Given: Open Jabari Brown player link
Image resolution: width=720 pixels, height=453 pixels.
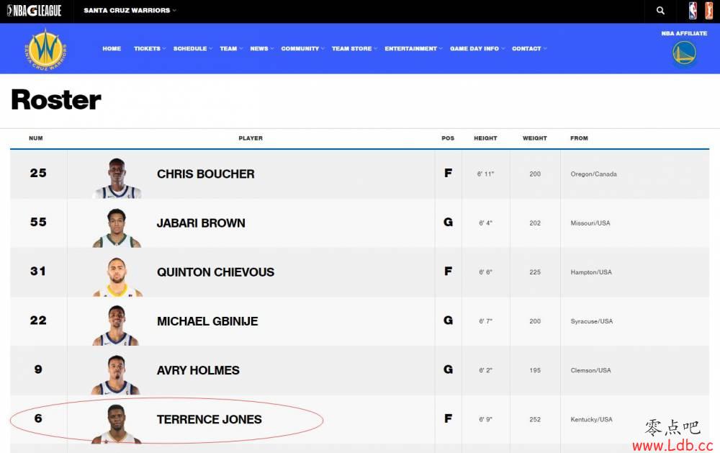Looking at the screenshot, I should (x=201, y=223).
